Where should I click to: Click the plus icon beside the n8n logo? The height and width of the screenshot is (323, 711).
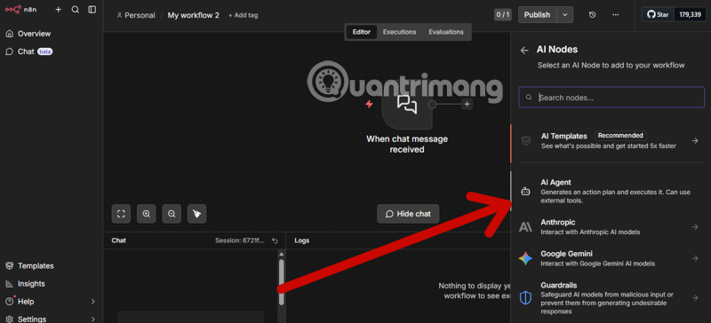[x=58, y=10]
